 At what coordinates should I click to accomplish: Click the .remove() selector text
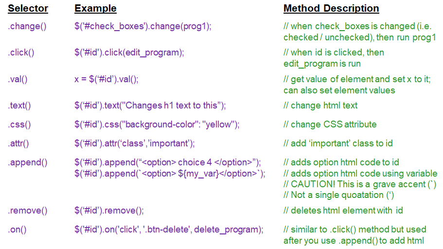(27, 211)
